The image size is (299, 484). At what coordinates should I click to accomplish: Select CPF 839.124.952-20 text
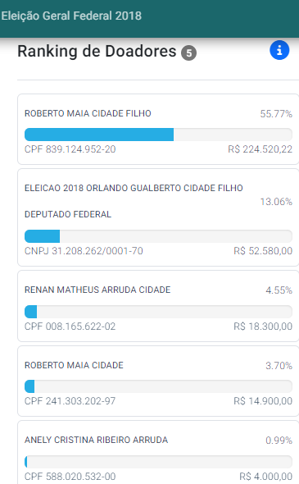70,149
